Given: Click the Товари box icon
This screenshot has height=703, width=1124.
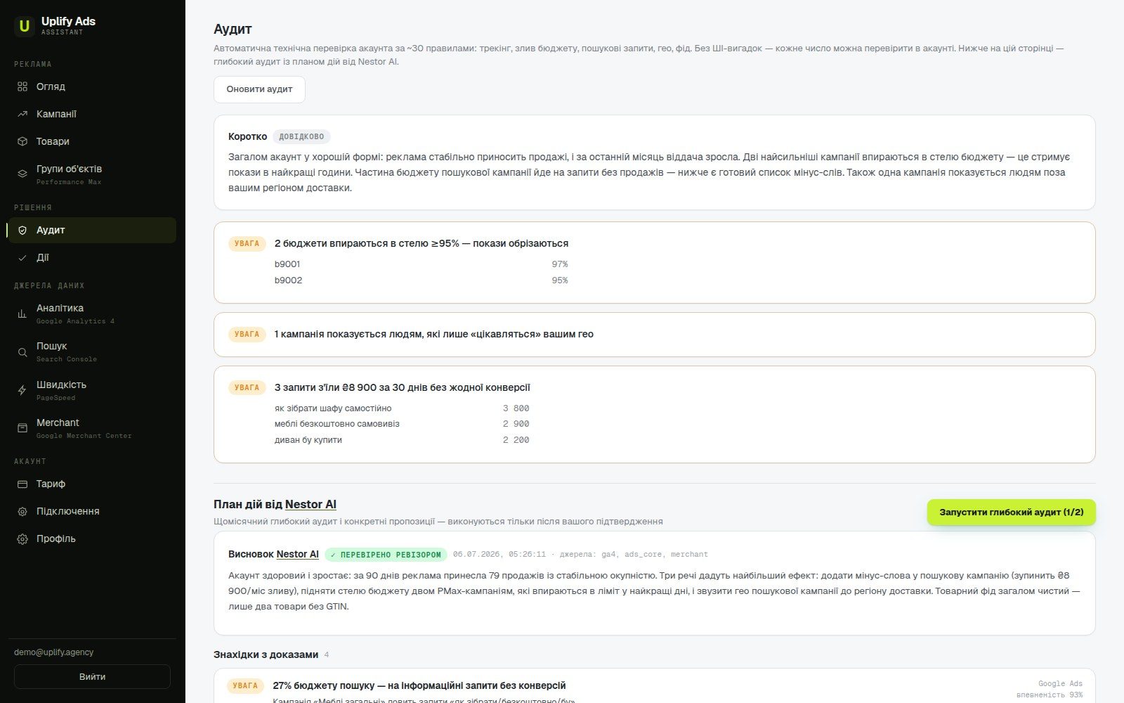Looking at the screenshot, I should [x=22, y=141].
